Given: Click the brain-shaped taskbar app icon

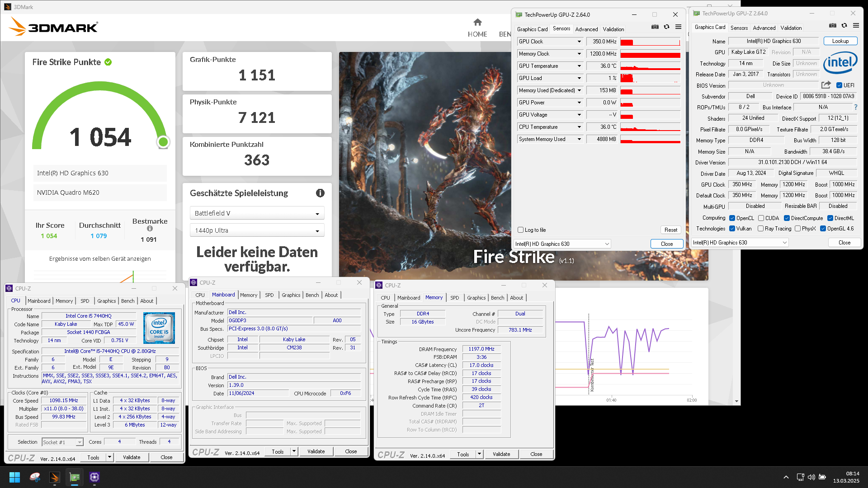Looking at the screenshot, I should point(35,477).
